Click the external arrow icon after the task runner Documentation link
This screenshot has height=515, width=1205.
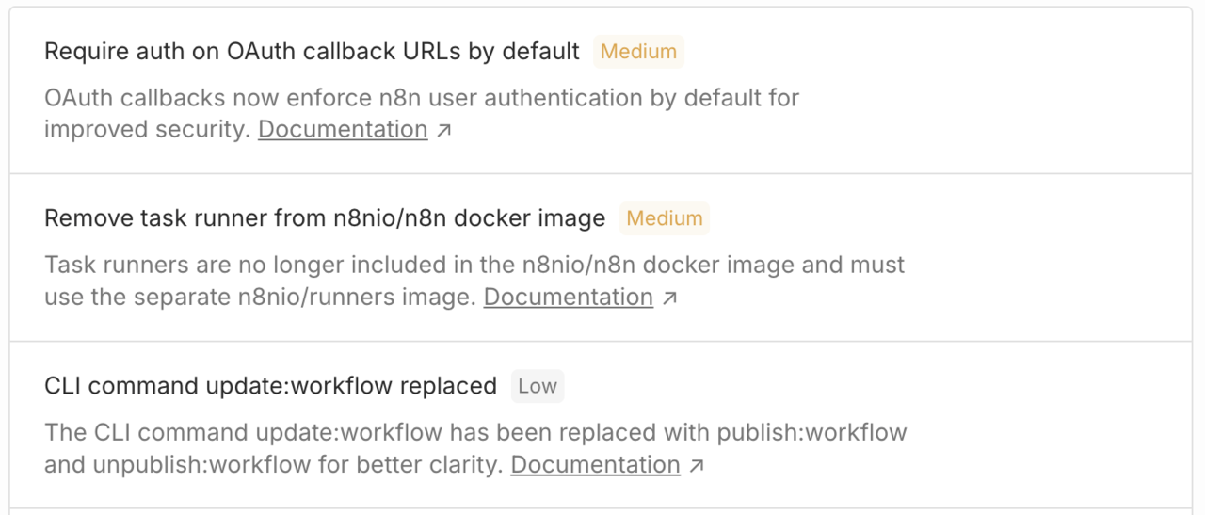pos(669,298)
